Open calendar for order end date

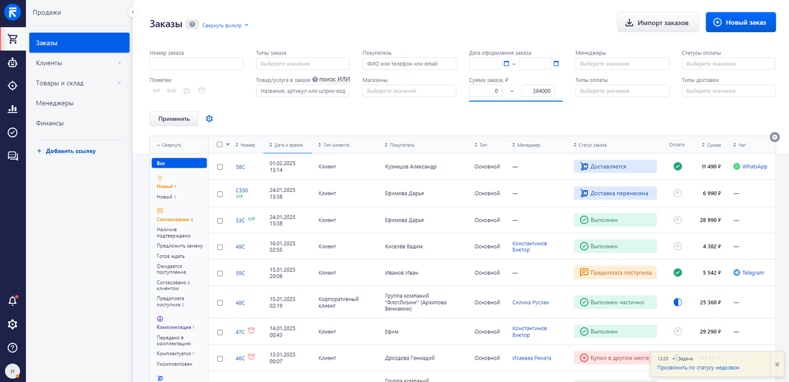(x=556, y=64)
